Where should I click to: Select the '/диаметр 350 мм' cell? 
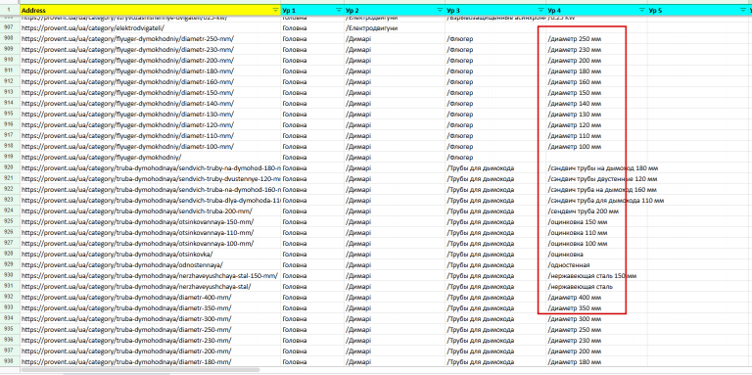[x=596, y=307]
